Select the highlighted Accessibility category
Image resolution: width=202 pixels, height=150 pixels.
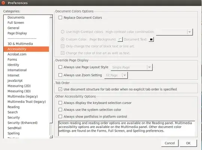coord(26,49)
